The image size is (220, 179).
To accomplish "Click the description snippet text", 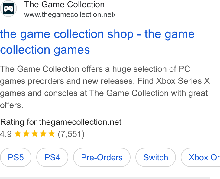I will (x=105, y=87).
